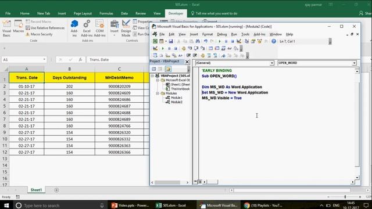Collapse the Modules folder node
The width and height of the screenshot is (372, 209).
[x=158, y=93]
